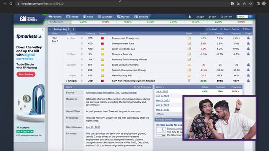Open graph for Labor Cost Index q/q
This screenshot has width=269, height=151.
coord(248,49)
